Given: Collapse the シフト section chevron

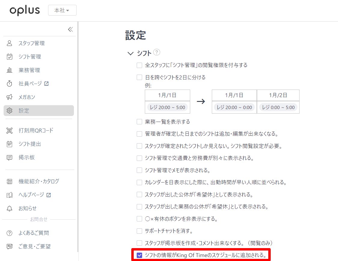Looking at the screenshot, I should coord(130,53).
